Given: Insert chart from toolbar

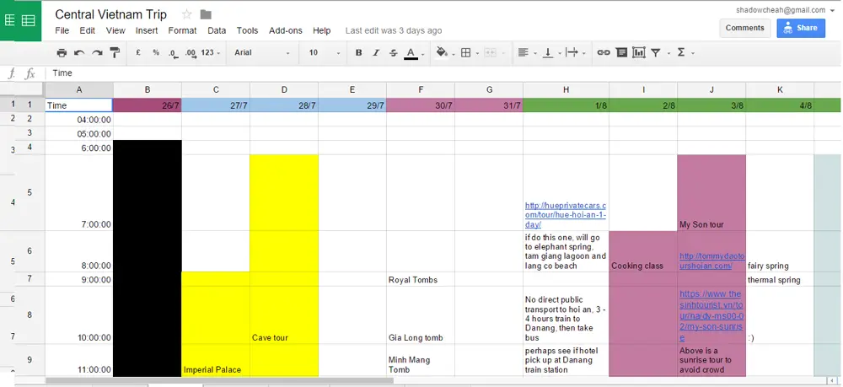Looking at the screenshot, I should tap(639, 52).
